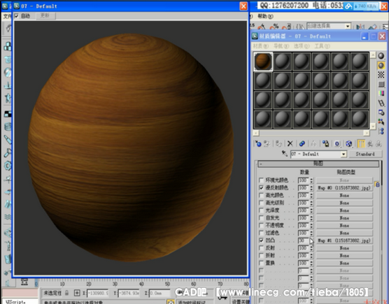Click the Reset Map/Material X icon
This screenshot has width=389, height=304.
[290, 144]
